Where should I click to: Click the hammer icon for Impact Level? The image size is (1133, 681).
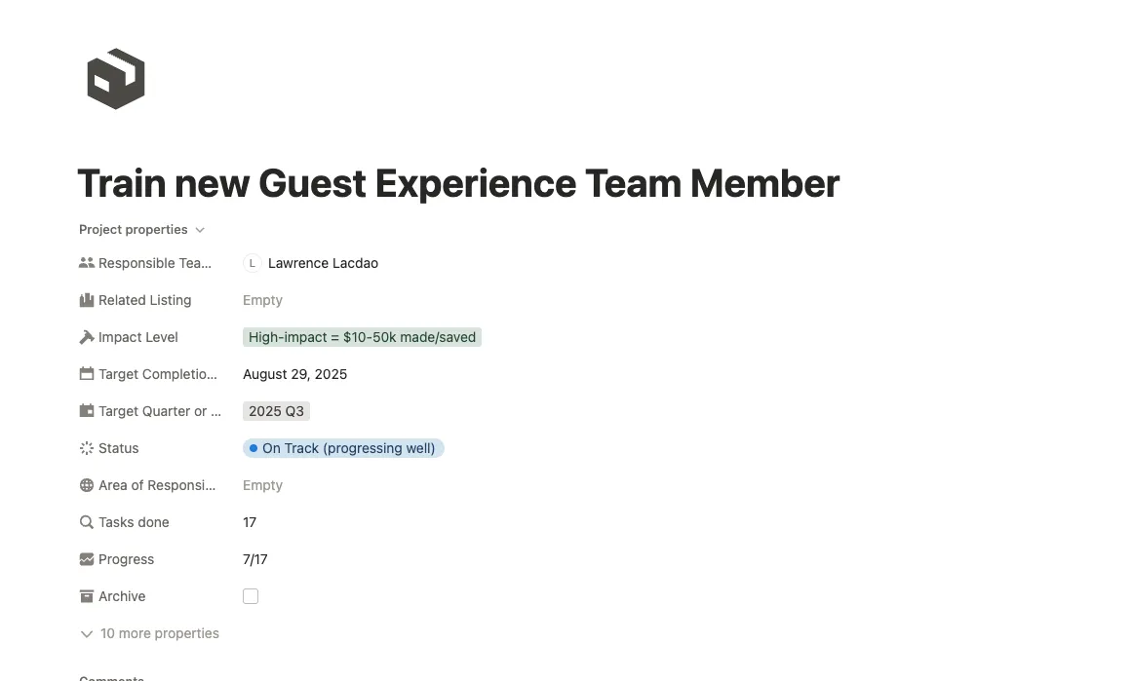pos(87,337)
